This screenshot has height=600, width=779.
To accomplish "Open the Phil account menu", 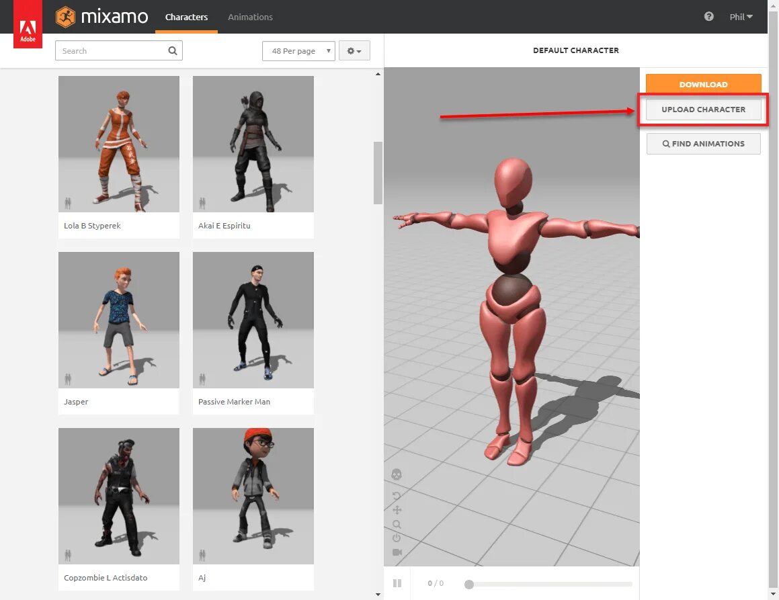I will tap(741, 17).
